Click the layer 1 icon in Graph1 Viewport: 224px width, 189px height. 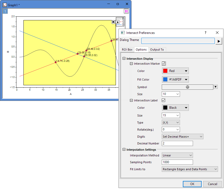[x=5, y=11]
